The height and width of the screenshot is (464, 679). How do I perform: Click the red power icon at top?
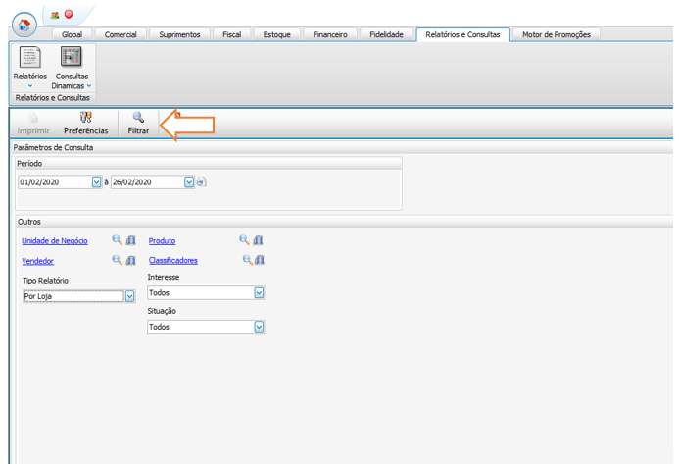[x=69, y=14]
